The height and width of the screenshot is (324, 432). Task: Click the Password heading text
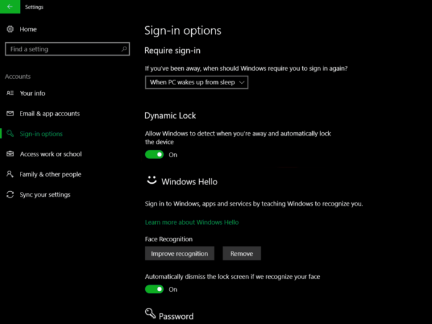(x=176, y=316)
